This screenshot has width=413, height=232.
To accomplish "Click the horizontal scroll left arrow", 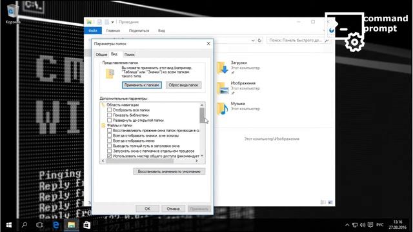I will click(103, 160).
